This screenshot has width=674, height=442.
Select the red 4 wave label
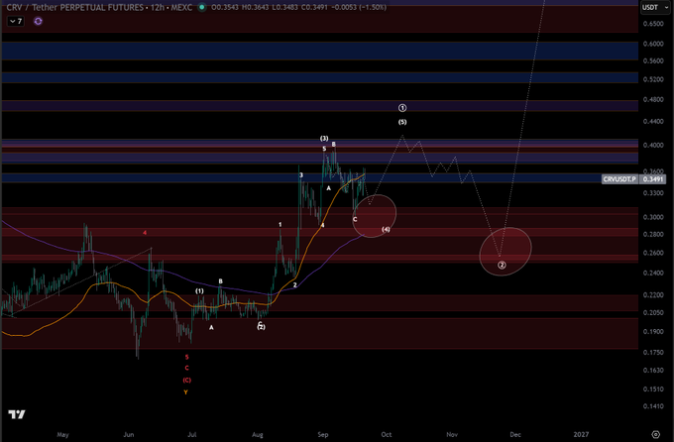(x=145, y=233)
